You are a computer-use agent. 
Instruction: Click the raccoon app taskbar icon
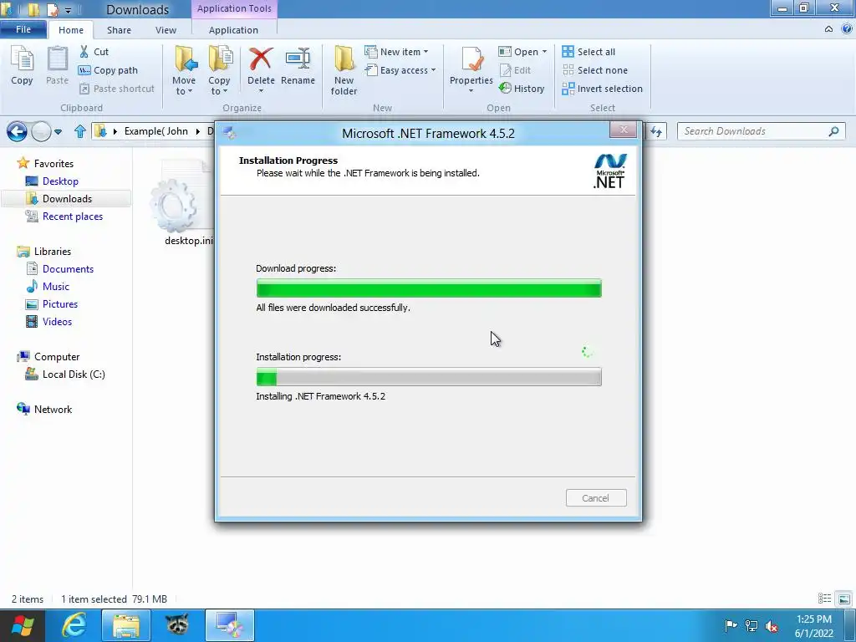[177, 625]
